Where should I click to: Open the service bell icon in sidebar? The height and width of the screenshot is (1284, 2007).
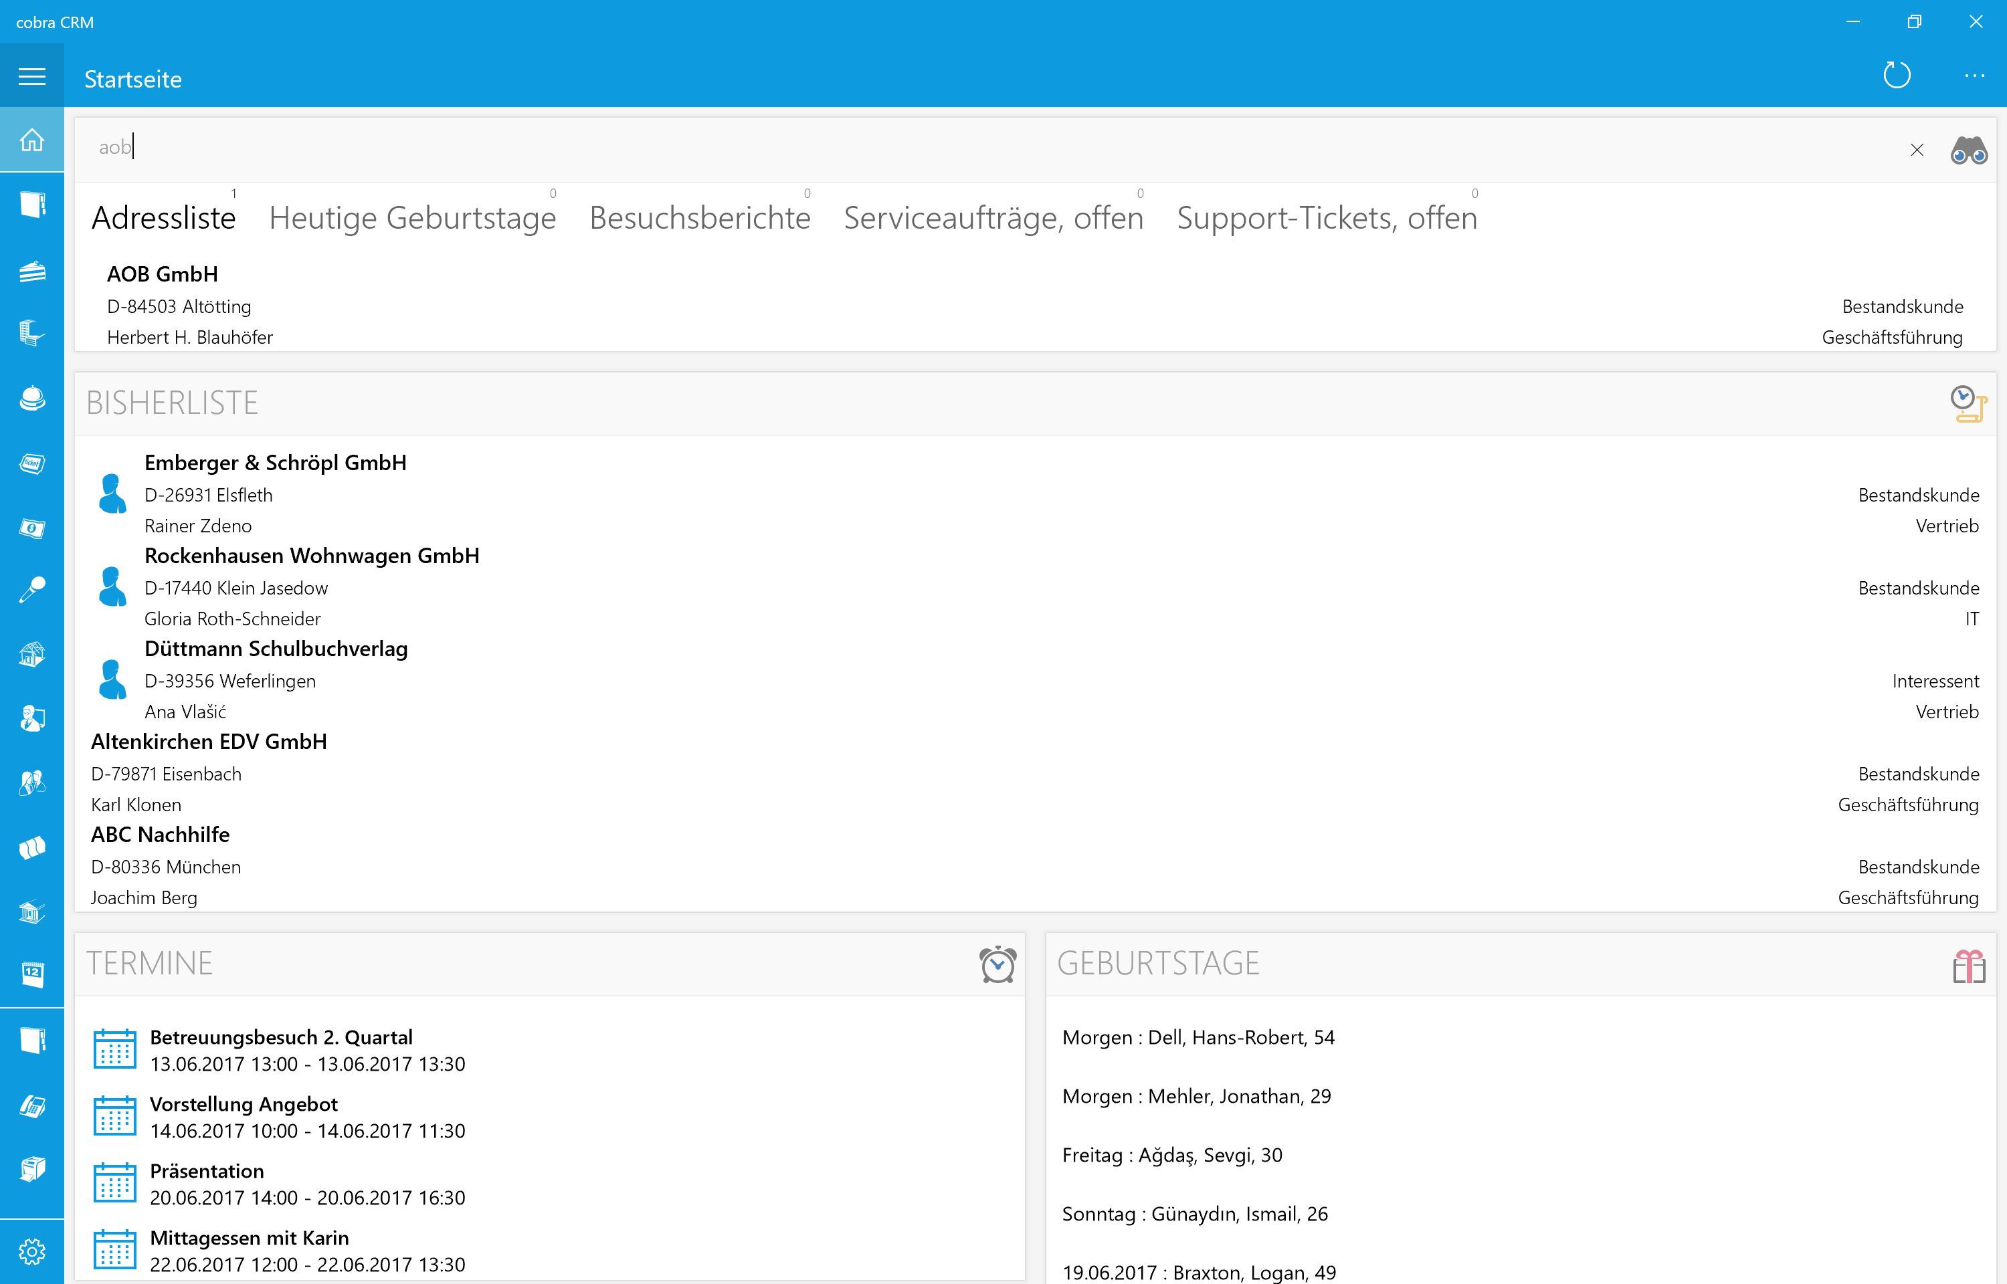pos(31,399)
